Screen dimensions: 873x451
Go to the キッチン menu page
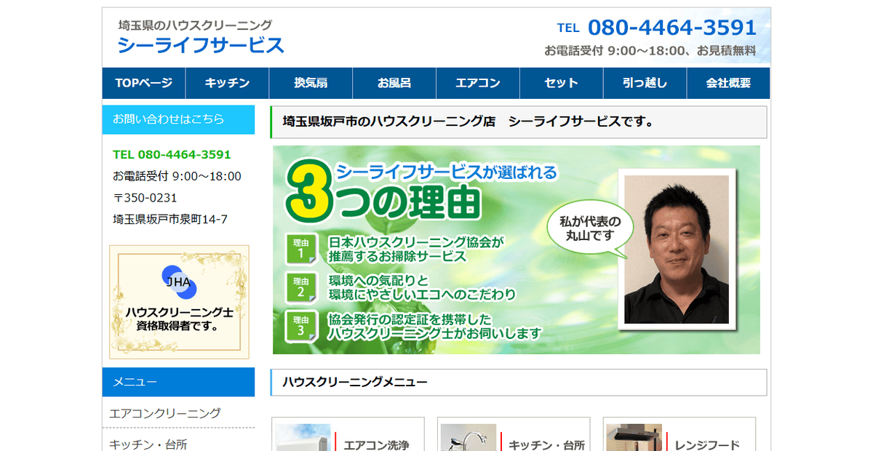227,83
